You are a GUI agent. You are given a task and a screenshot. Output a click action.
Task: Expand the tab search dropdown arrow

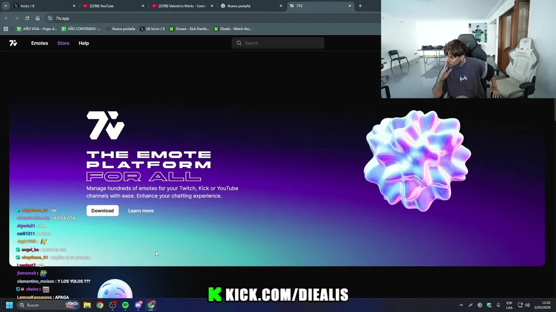click(5, 6)
